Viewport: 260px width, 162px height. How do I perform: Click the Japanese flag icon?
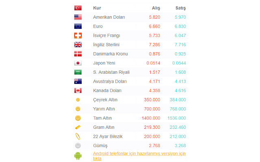click(x=78, y=63)
